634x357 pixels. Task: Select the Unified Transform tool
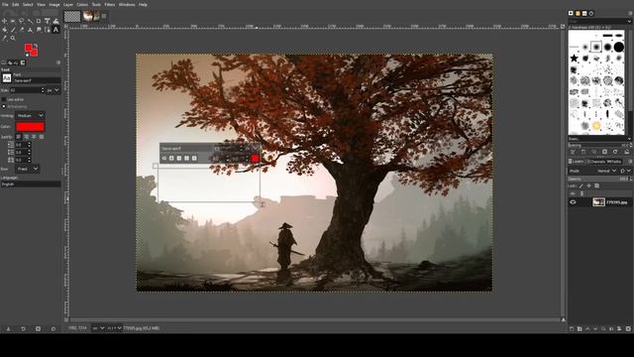click(x=48, y=21)
